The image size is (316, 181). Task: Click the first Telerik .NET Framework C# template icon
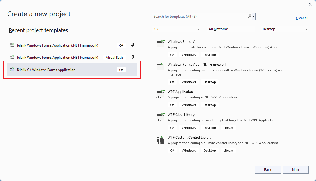[12, 45]
